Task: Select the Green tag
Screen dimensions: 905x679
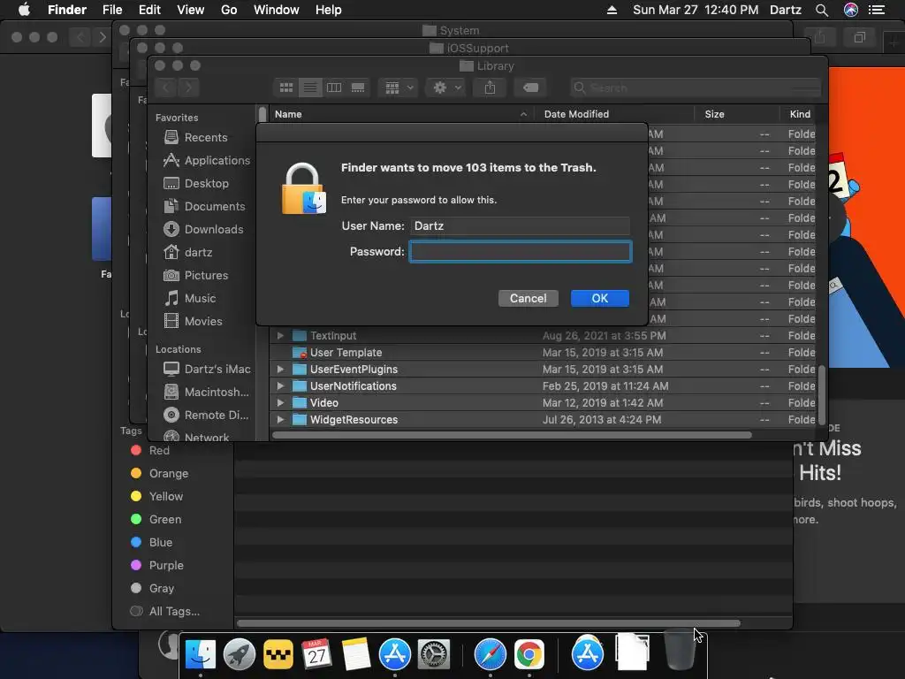Action: [x=156, y=520]
